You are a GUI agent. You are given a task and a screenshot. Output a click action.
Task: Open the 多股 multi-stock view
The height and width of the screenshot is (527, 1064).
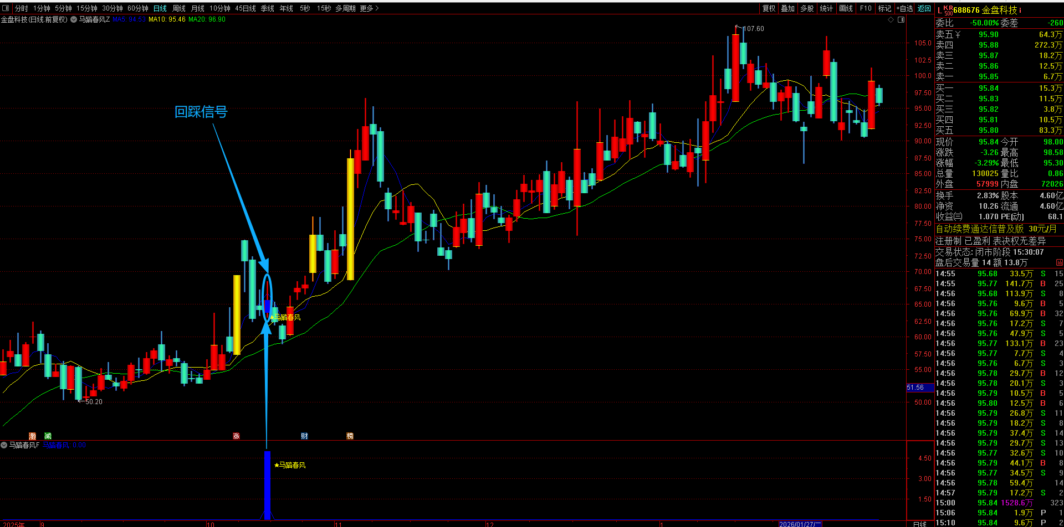point(807,8)
